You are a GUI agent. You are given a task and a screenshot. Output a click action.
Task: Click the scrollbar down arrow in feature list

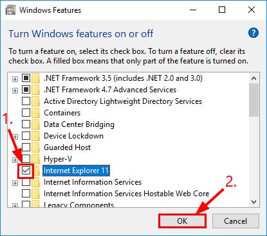254,201
